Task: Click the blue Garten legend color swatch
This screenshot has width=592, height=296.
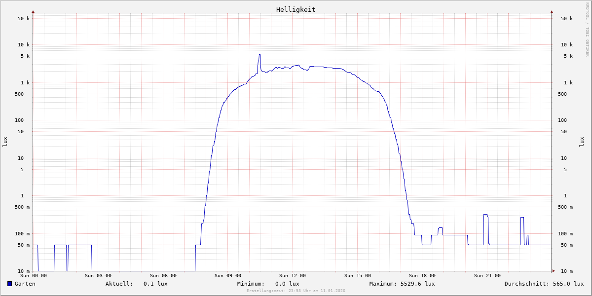Action: [9, 284]
